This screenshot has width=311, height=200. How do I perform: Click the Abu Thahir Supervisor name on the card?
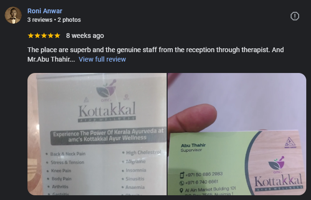193,147
